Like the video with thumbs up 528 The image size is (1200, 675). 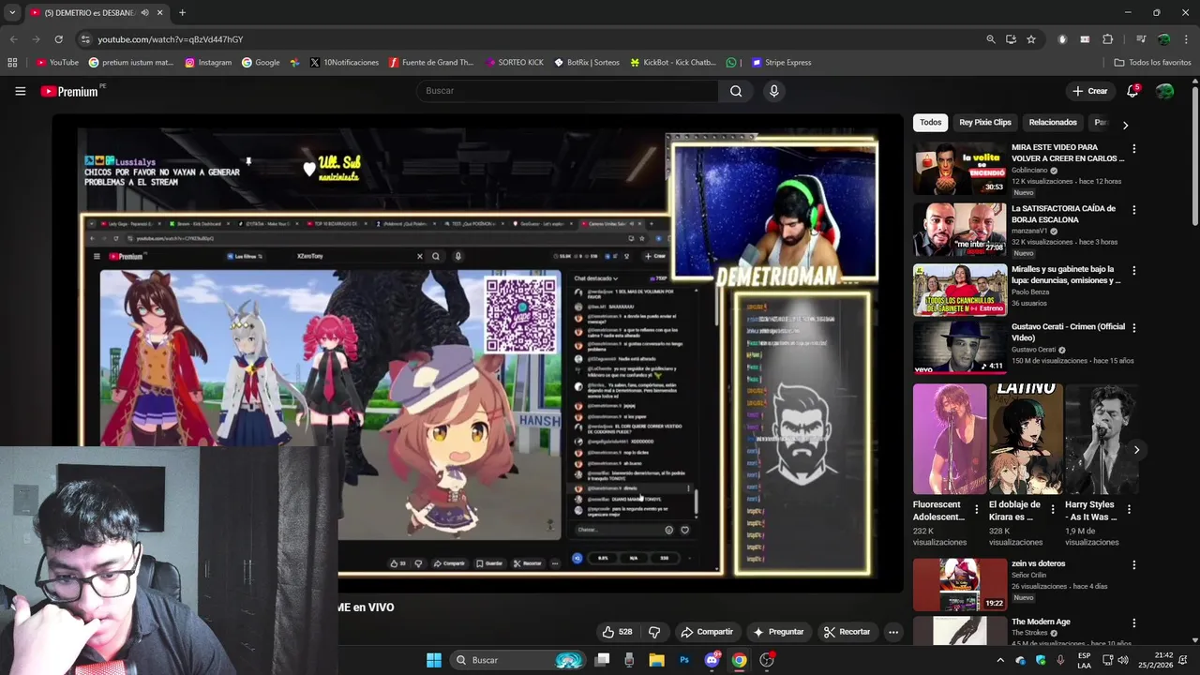coord(617,632)
